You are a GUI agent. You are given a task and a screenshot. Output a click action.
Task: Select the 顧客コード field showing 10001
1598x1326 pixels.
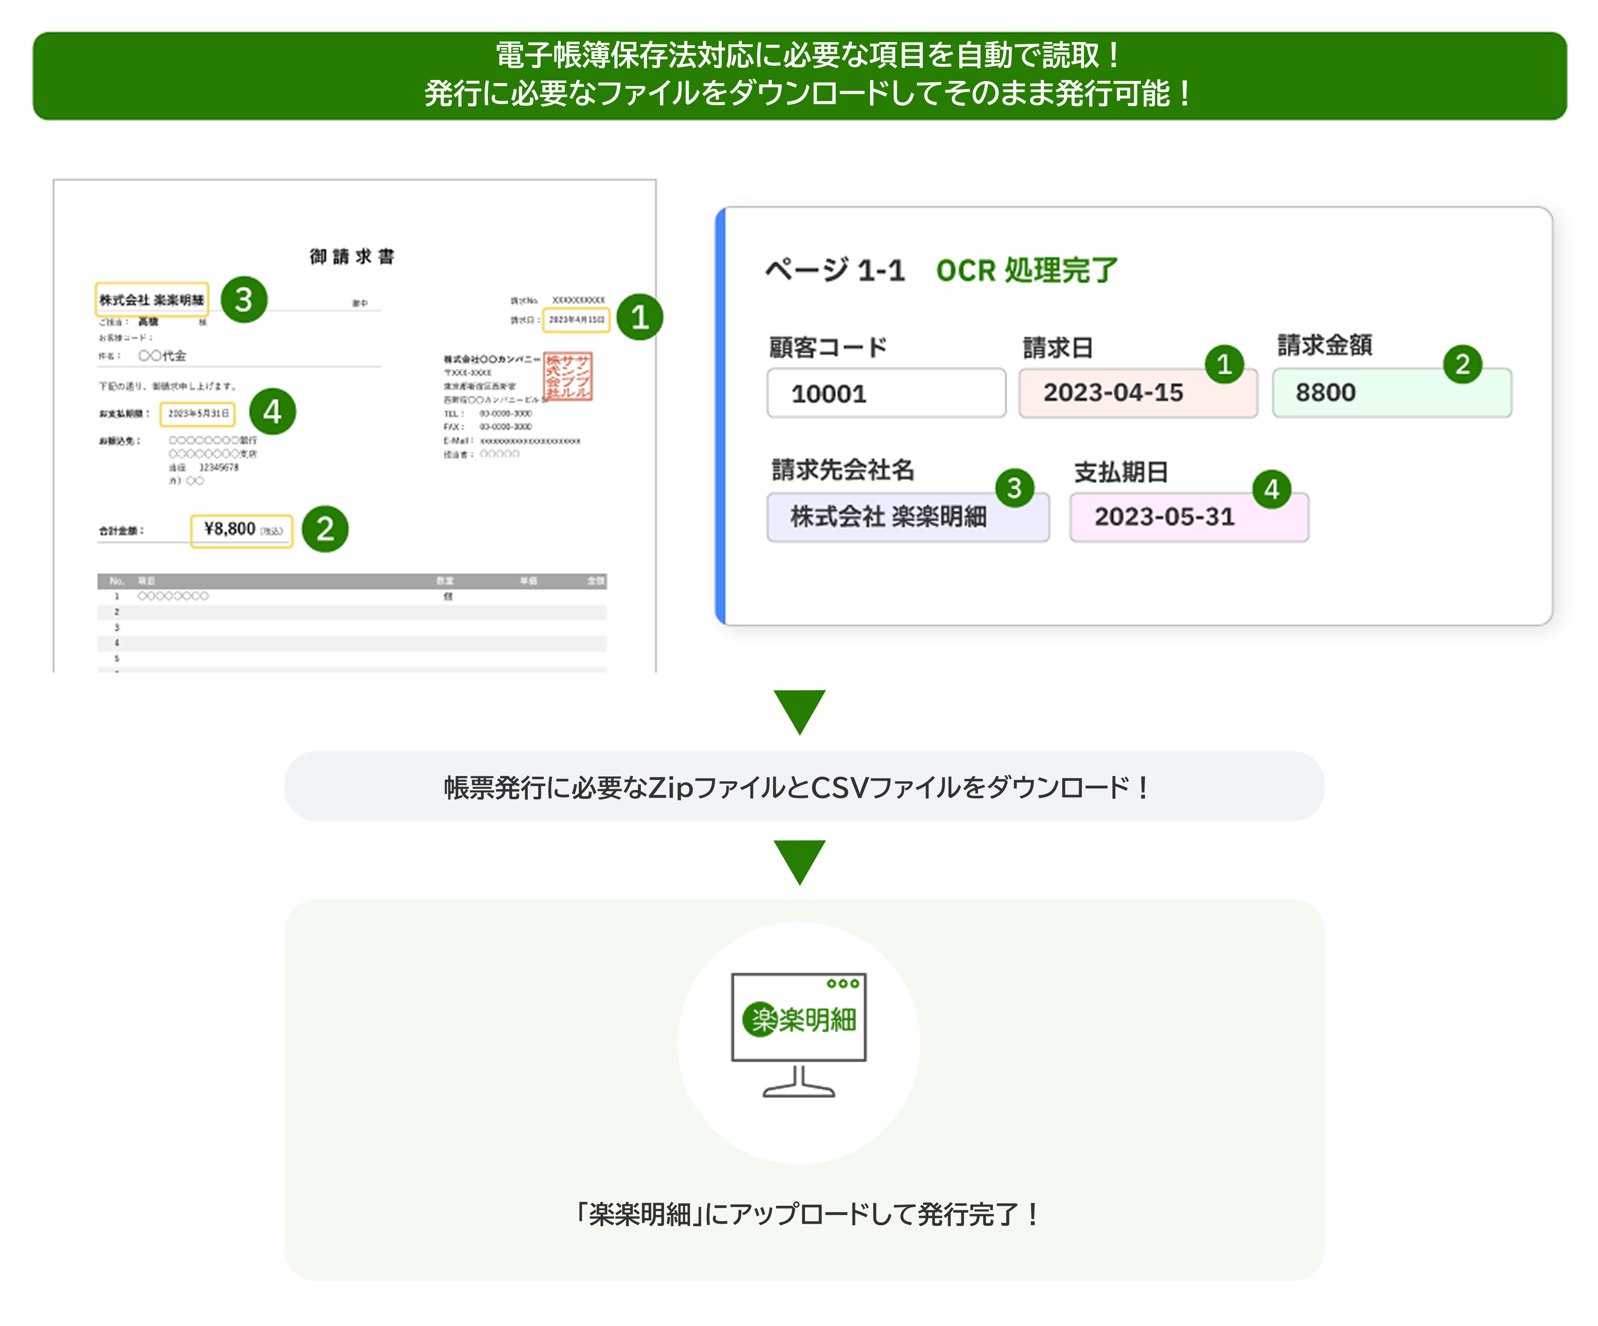[886, 393]
